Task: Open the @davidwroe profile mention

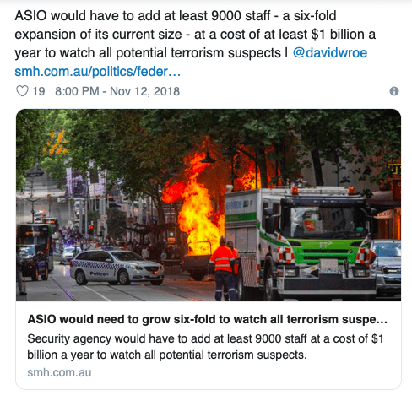Action: [330, 53]
